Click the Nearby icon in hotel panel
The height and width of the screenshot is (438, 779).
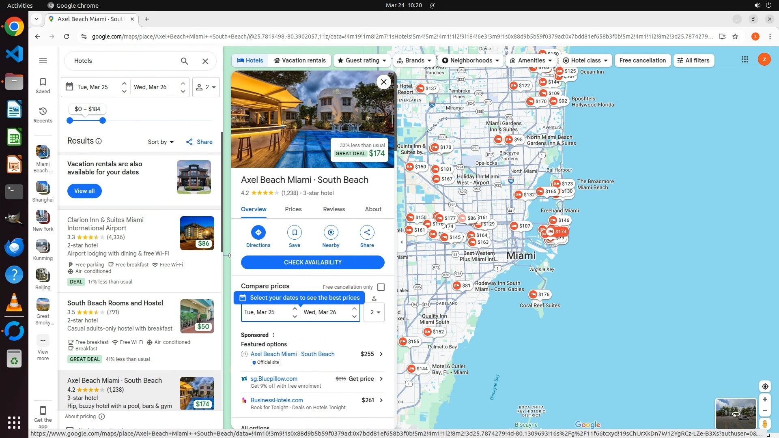tap(331, 233)
